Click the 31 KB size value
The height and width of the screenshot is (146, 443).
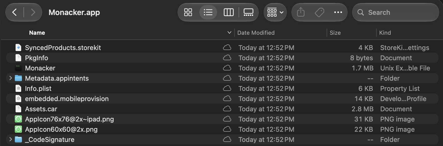364,119
